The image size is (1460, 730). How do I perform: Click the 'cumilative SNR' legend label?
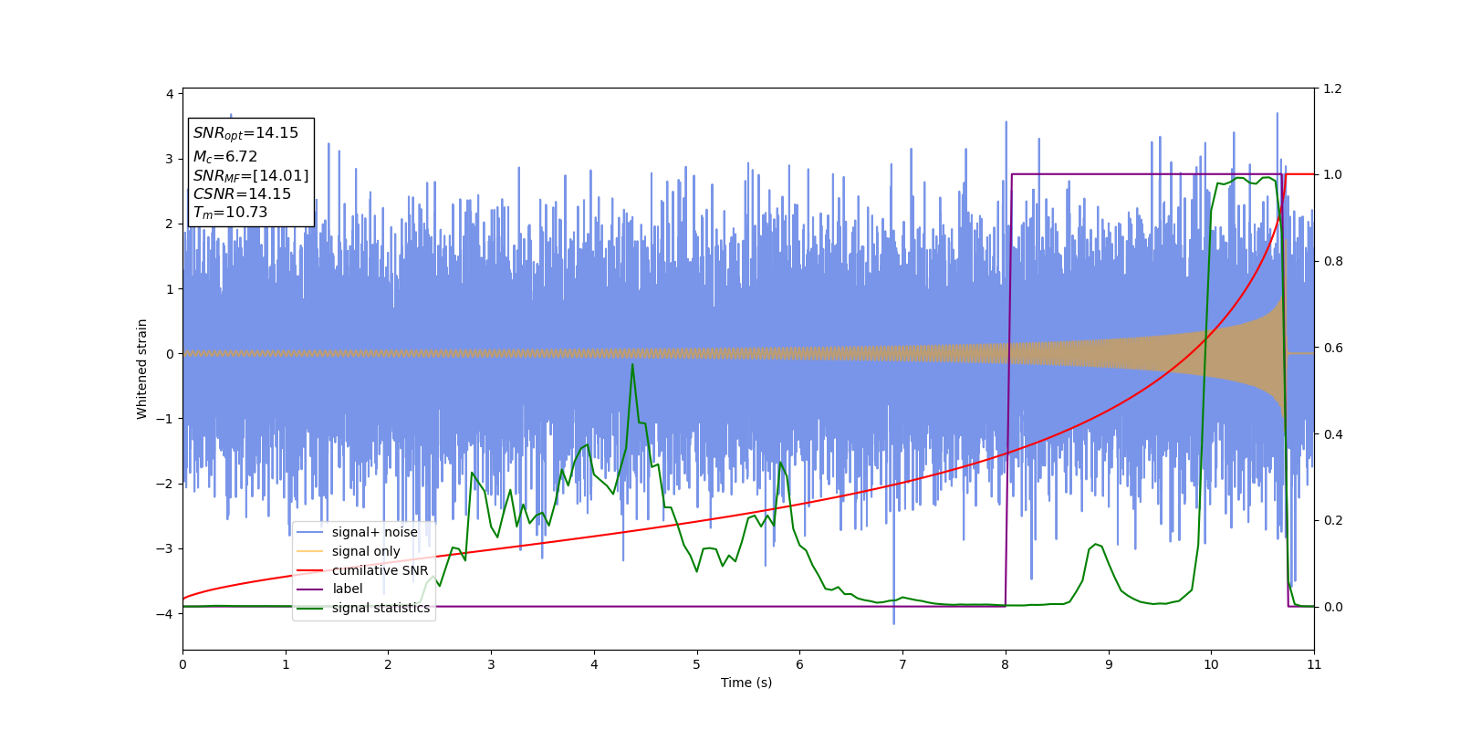[380, 570]
